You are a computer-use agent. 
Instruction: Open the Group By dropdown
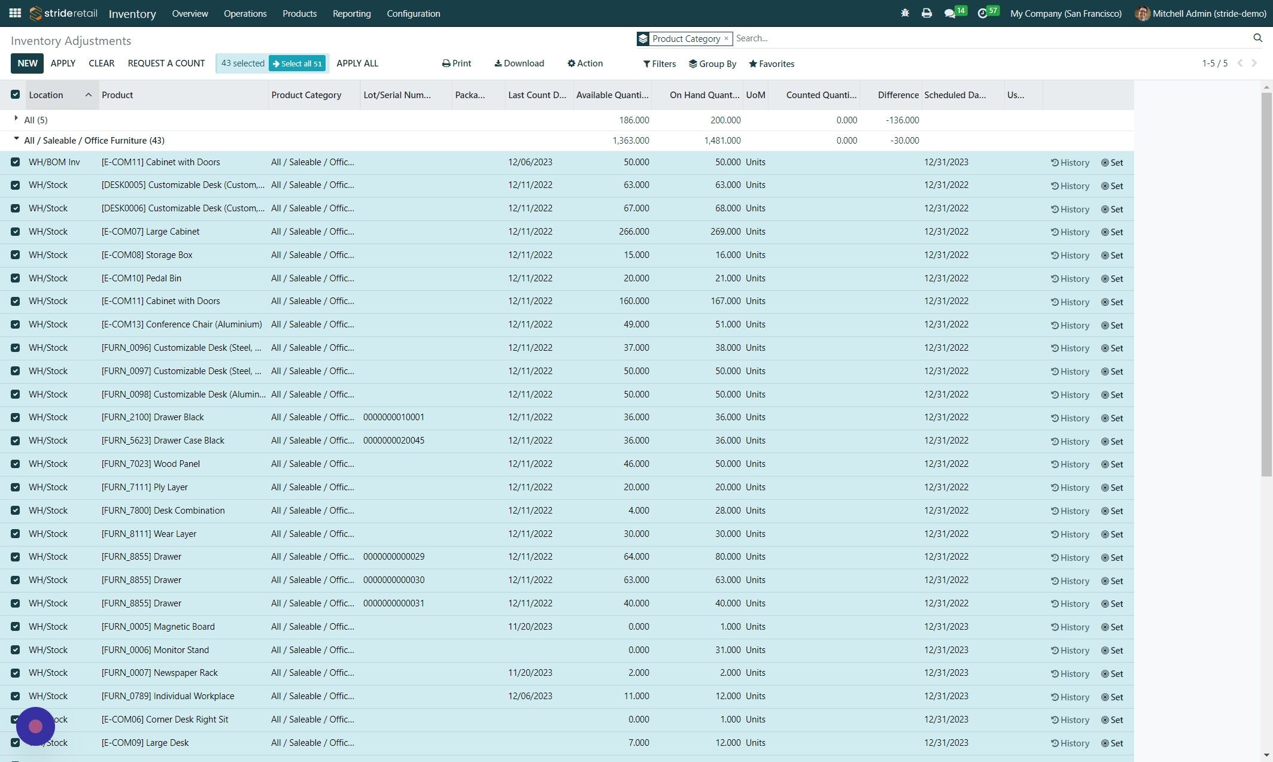click(712, 63)
